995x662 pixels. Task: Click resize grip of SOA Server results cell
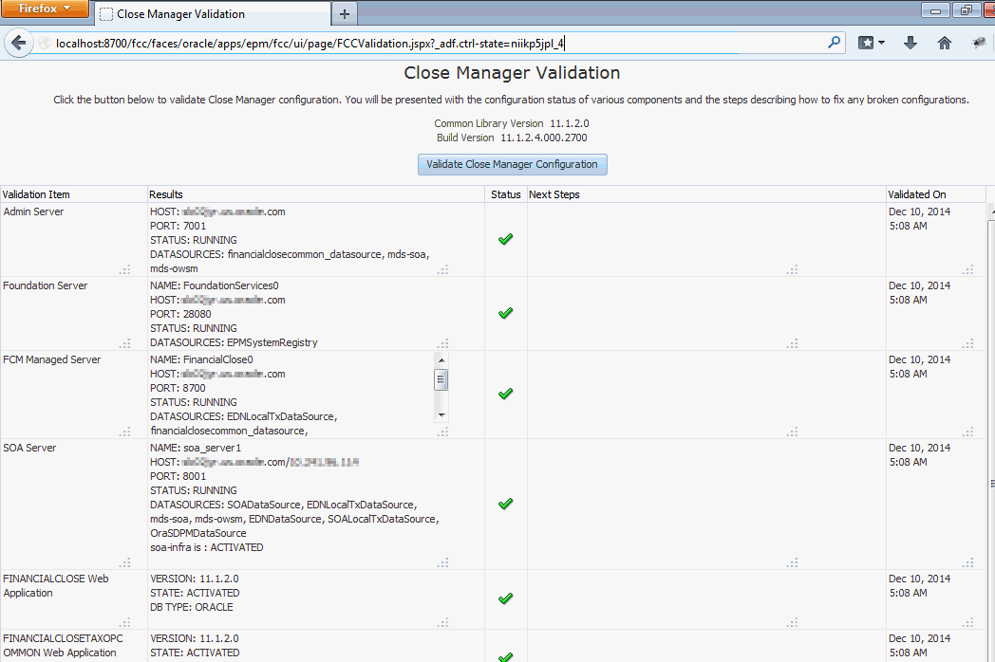coord(443,562)
